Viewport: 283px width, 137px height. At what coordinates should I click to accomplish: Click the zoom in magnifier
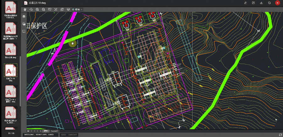click(x=37, y=9)
